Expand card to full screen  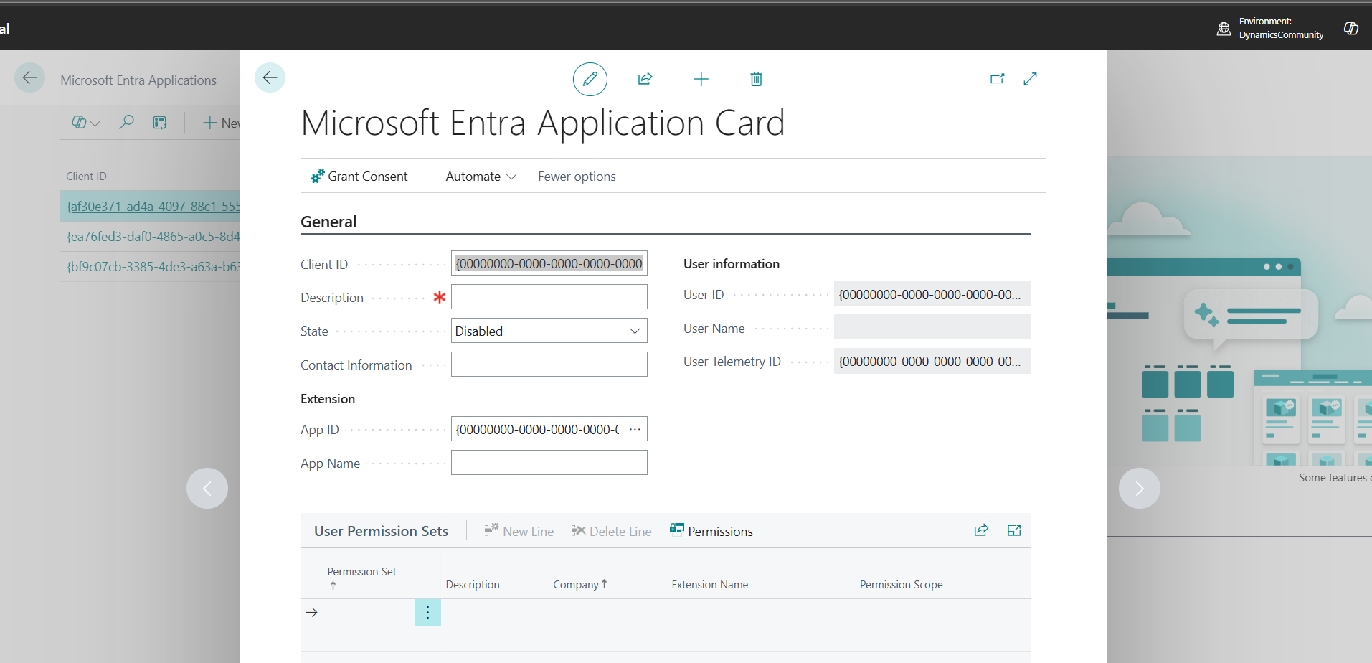pos(1030,79)
